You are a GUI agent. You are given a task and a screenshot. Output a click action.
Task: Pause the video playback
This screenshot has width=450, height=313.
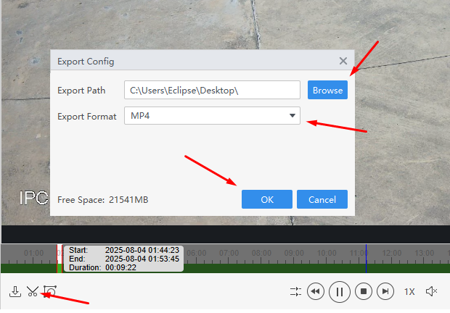(x=340, y=291)
